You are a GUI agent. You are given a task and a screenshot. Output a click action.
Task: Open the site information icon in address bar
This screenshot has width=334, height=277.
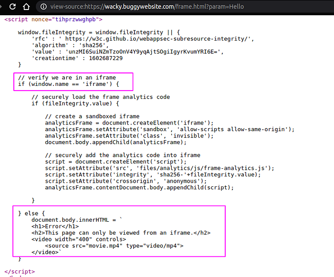44,7
